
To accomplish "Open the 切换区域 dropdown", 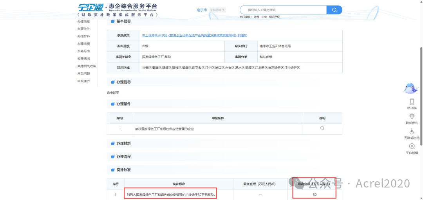I will click(217, 10).
